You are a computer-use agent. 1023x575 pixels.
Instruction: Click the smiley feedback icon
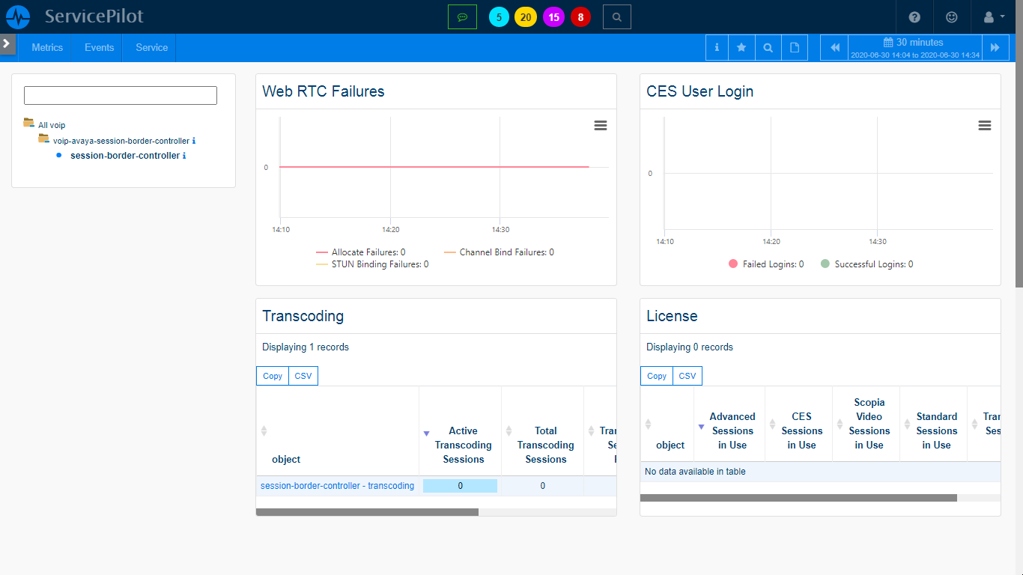pos(951,16)
